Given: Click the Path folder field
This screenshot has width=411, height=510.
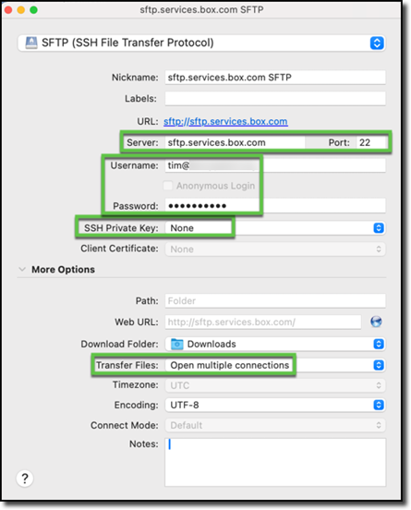Looking at the screenshot, I should [x=275, y=301].
